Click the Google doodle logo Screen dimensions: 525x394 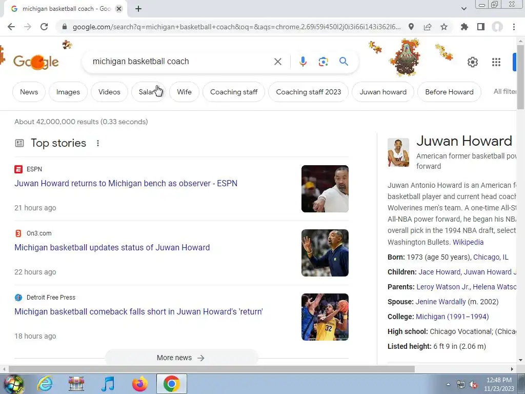36,62
